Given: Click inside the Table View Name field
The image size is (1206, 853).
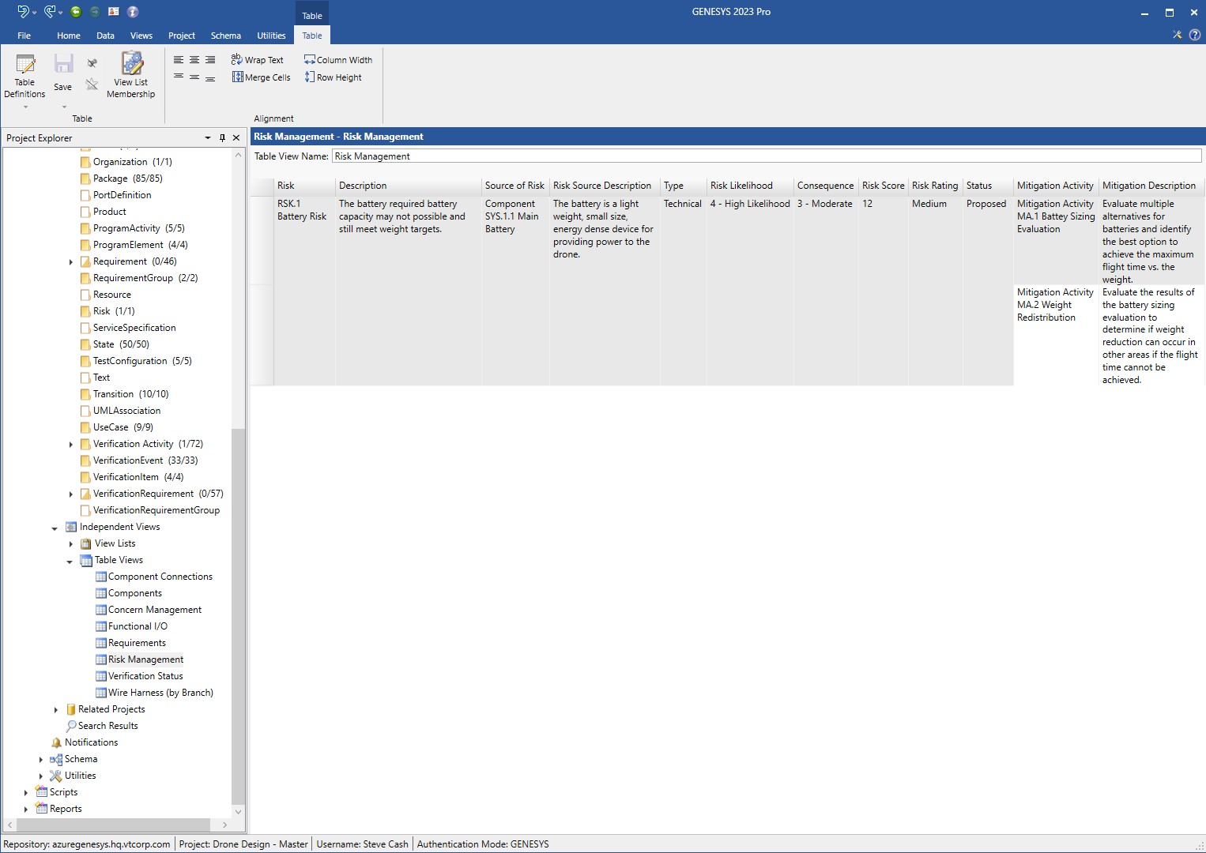Looking at the screenshot, I should (553, 156).
